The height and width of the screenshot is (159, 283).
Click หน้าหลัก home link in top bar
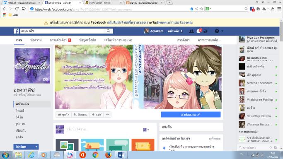click(x=173, y=31)
